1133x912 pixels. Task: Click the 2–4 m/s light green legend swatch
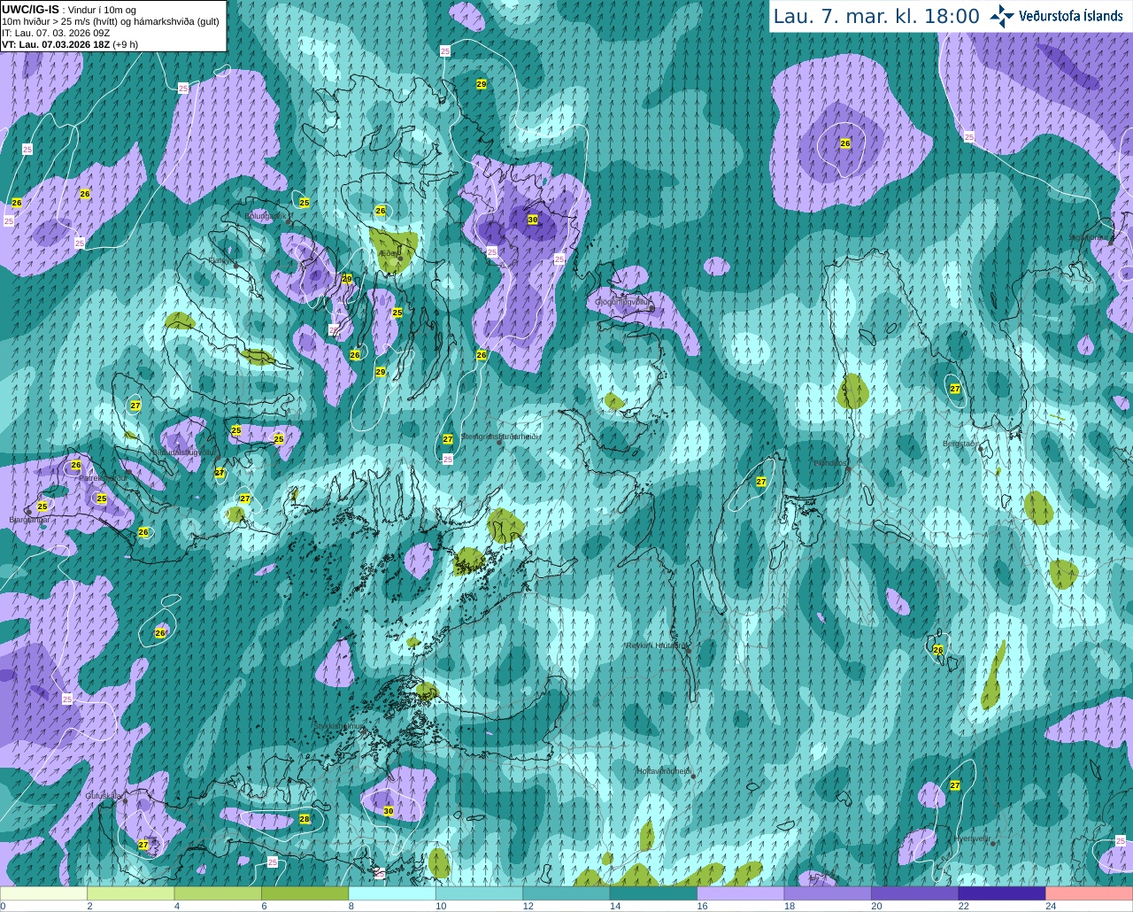pos(131,893)
